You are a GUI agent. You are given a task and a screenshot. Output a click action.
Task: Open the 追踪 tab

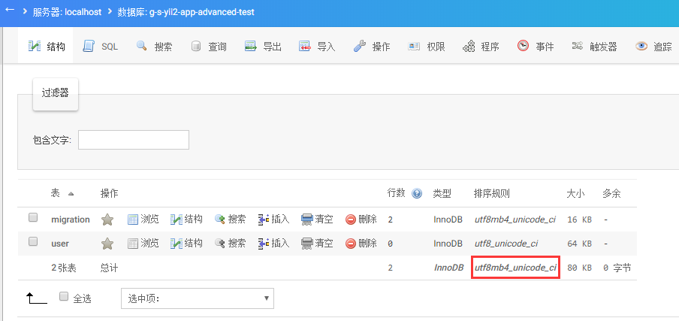653,47
